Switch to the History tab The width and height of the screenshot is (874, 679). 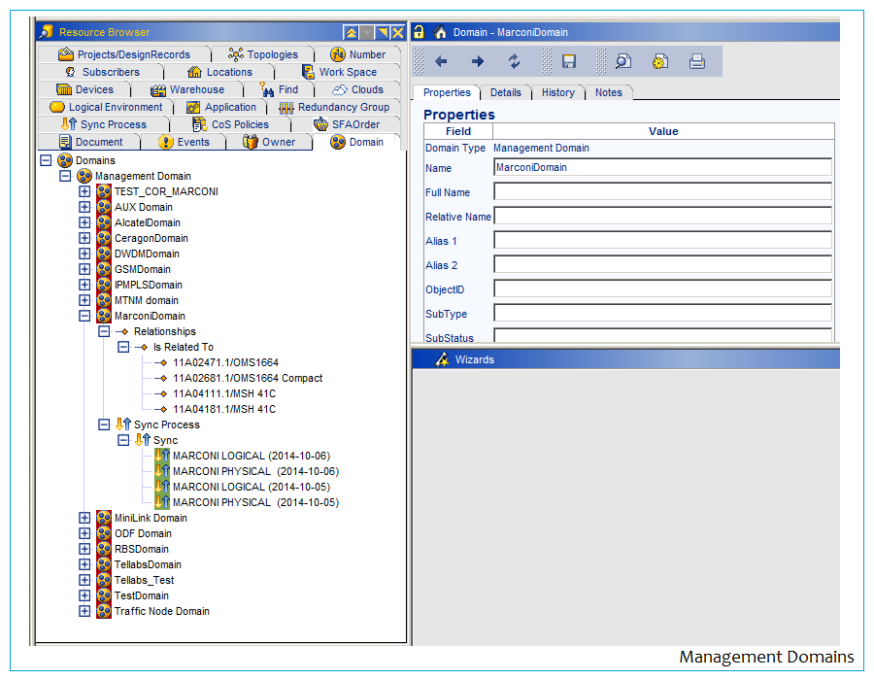(557, 92)
